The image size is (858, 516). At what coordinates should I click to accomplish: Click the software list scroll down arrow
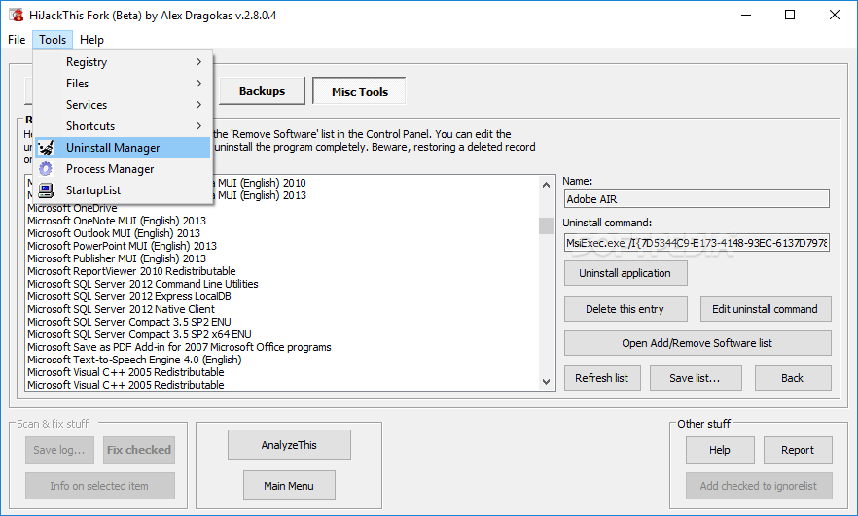(546, 382)
